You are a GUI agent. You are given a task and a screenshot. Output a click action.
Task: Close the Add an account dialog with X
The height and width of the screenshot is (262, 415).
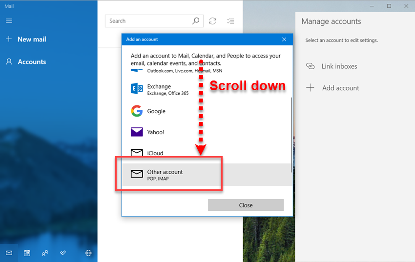point(284,39)
